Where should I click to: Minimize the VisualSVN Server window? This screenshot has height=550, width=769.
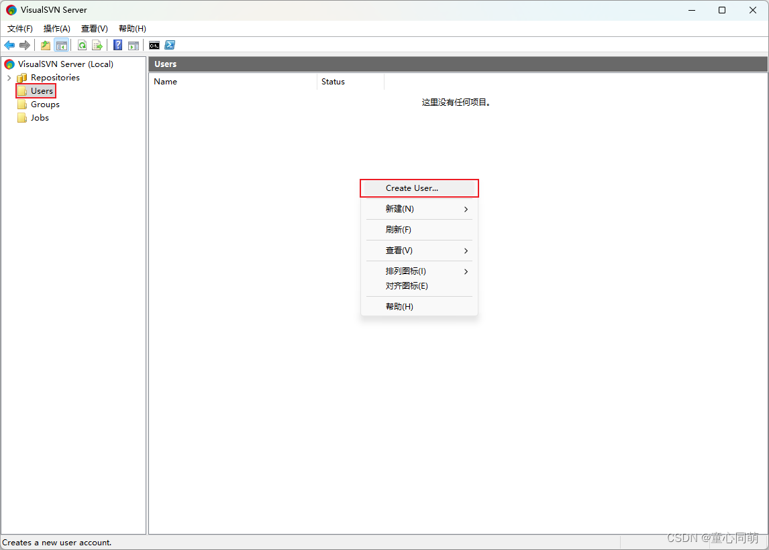coord(692,10)
